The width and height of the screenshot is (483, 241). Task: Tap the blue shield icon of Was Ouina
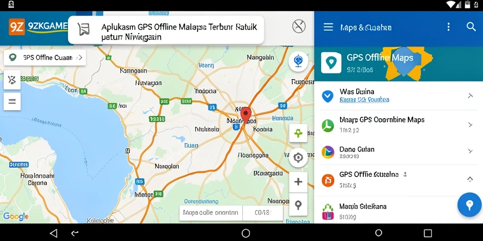coord(327,96)
